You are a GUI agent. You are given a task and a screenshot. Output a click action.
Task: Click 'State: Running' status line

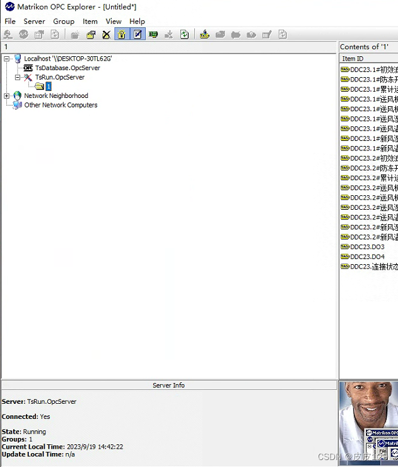pyautogui.click(x=24, y=432)
